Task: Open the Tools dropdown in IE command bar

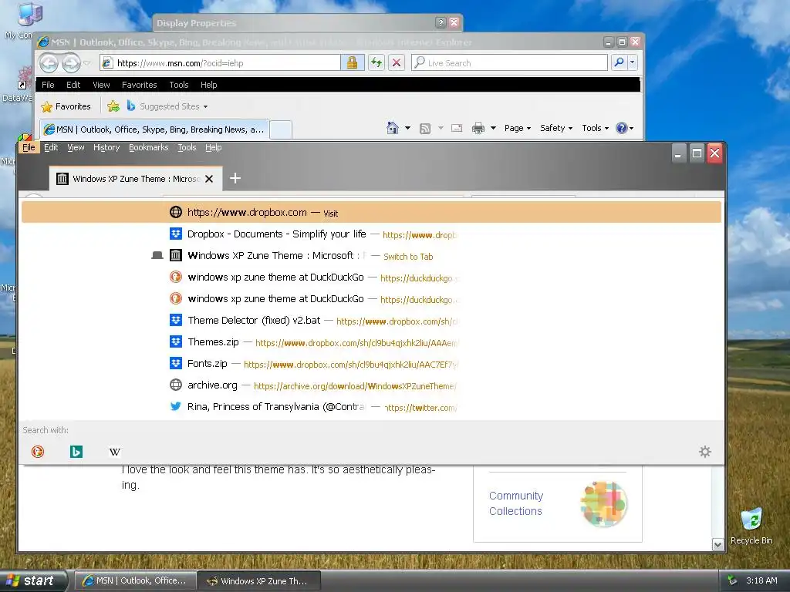Action: point(595,128)
